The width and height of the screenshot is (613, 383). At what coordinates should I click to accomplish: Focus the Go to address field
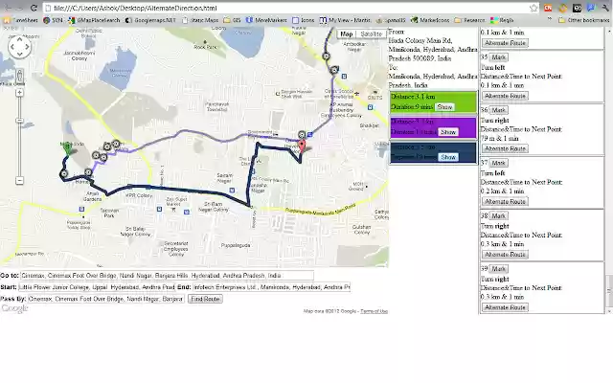[167, 276]
